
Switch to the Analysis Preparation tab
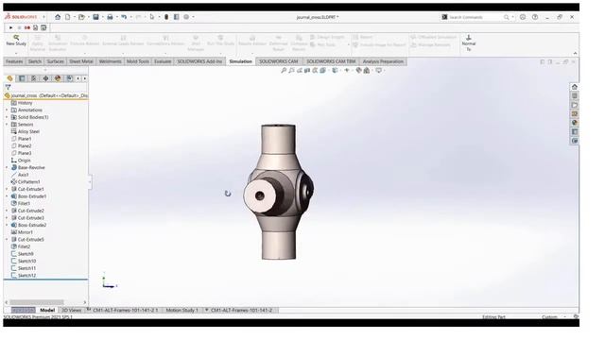[383, 61]
